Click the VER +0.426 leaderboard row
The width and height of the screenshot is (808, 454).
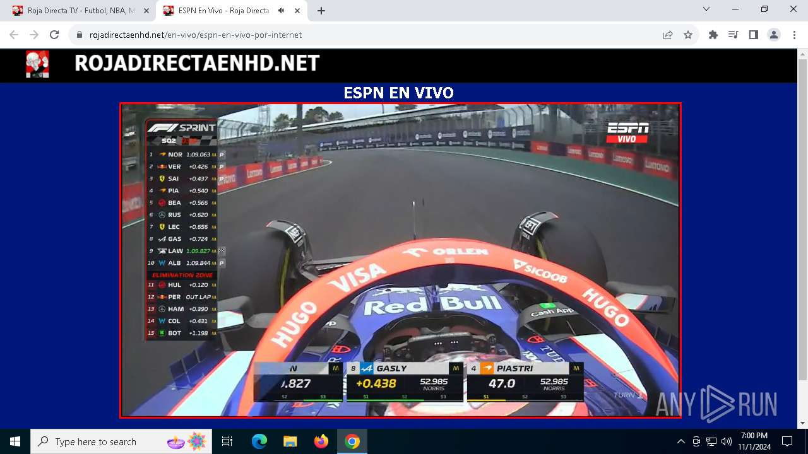tap(182, 166)
